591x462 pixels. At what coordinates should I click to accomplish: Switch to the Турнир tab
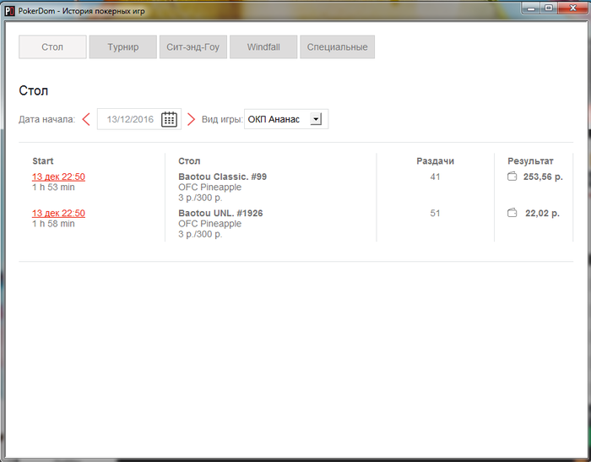(x=123, y=47)
